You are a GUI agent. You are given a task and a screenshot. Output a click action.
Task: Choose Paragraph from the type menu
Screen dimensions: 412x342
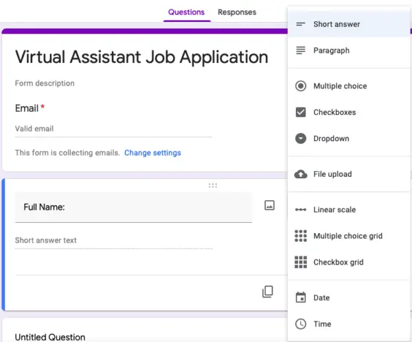331,51
